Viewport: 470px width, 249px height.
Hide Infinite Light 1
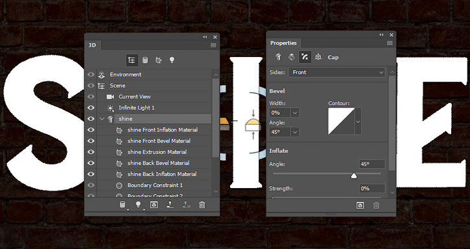91,108
